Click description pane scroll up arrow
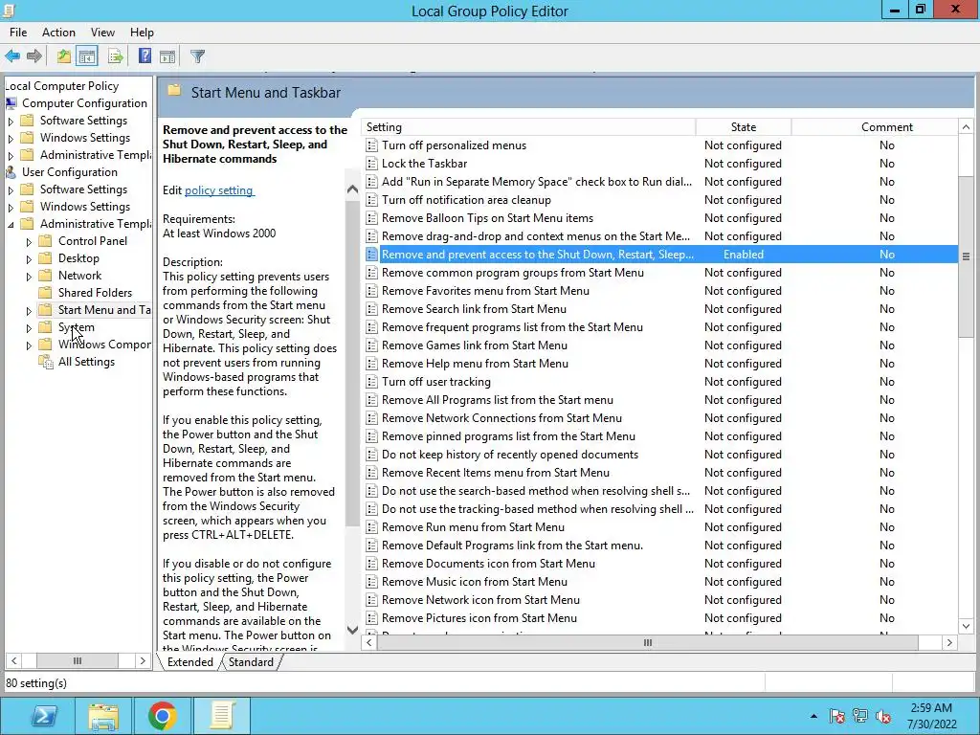The width and height of the screenshot is (980, 735). pos(352,189)
